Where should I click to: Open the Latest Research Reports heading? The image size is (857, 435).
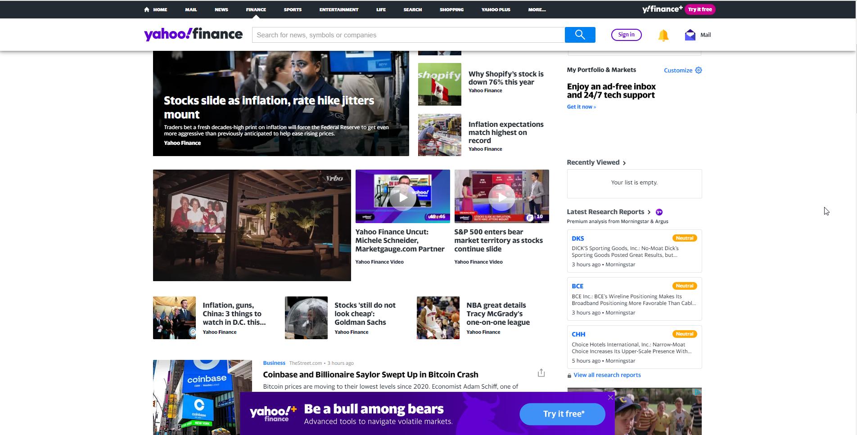point(605,212)
